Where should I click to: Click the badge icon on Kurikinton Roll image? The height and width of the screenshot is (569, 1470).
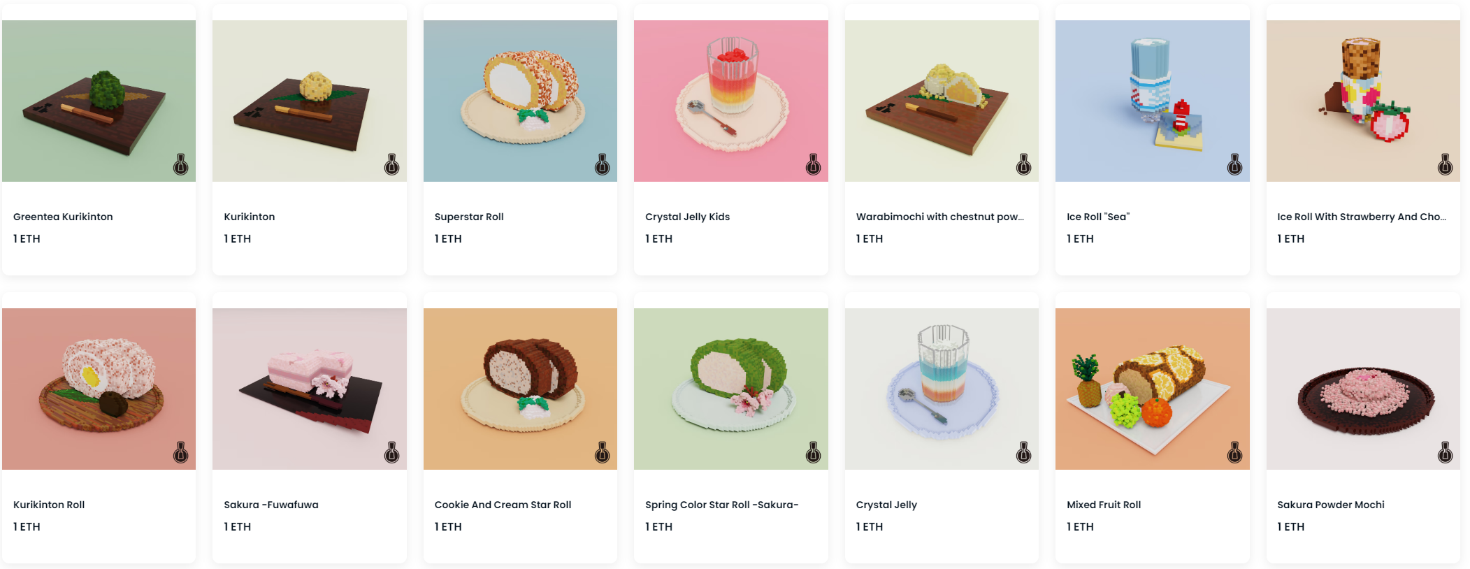click(181, 453)
